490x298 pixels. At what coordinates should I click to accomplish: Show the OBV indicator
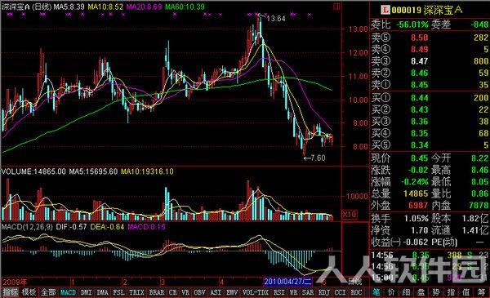click(x=199, y=292)
